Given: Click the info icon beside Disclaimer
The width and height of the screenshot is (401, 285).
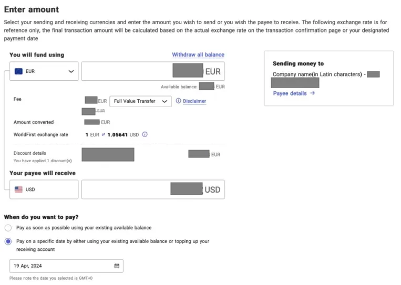Looking at the screenshot, I should point(178,101).
